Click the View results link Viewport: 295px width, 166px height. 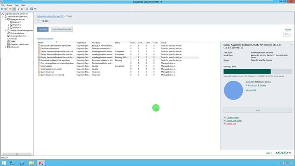tap(251, 90)
